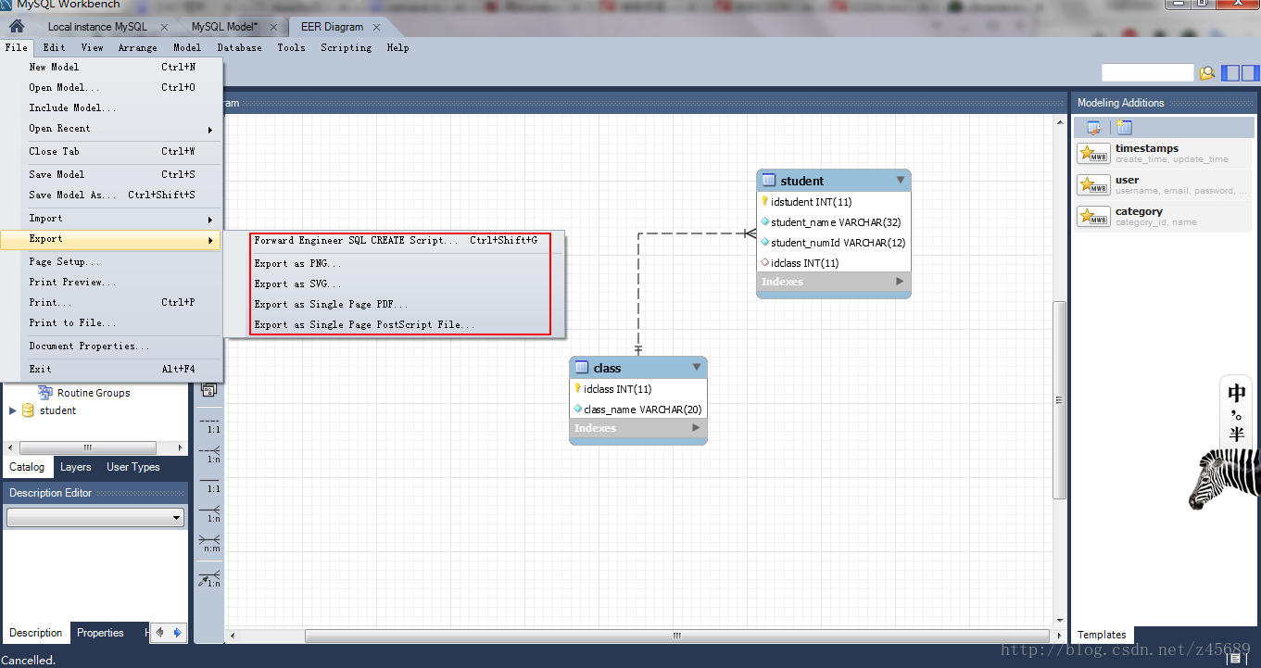Click the output icon in the status bar
This screenshot has width=1261, height=668.
pos(1235,659)
